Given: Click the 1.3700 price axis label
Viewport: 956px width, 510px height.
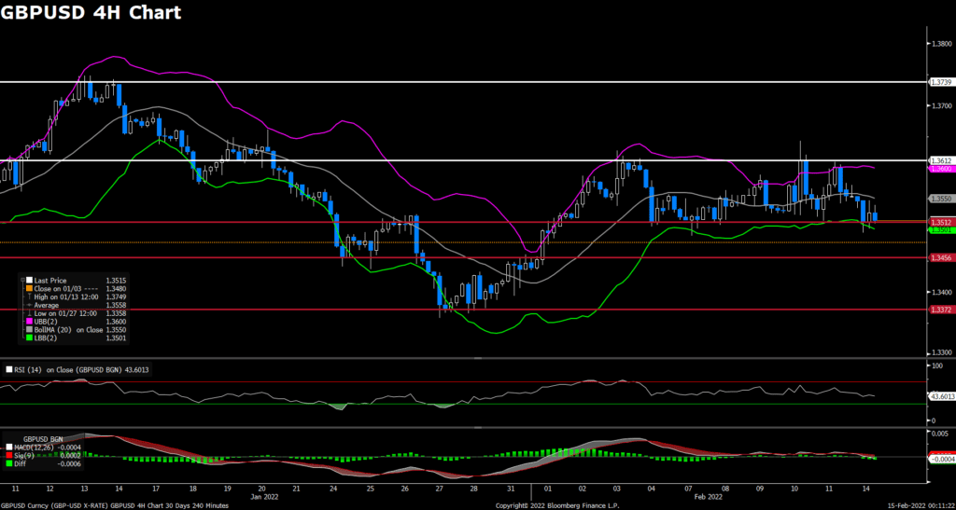Looking at the screenshot, I should click(942, 106).
